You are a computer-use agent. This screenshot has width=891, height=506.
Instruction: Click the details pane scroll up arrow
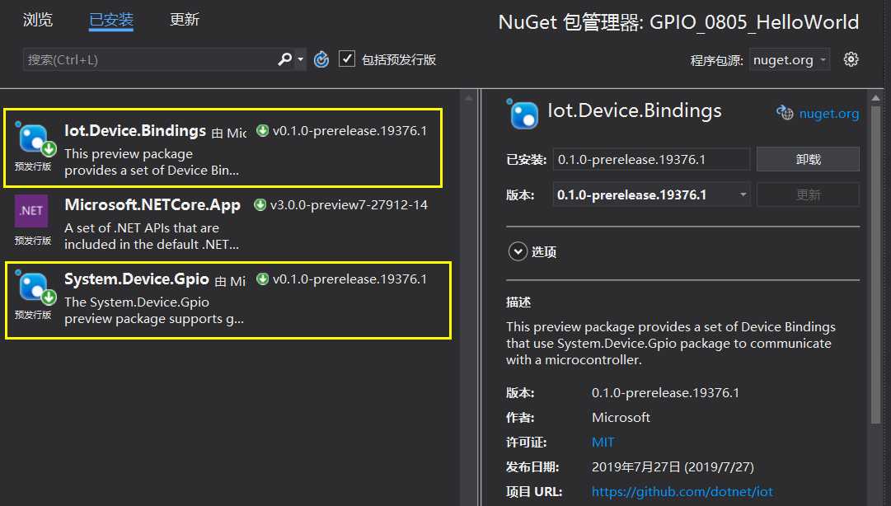point(875,98)
